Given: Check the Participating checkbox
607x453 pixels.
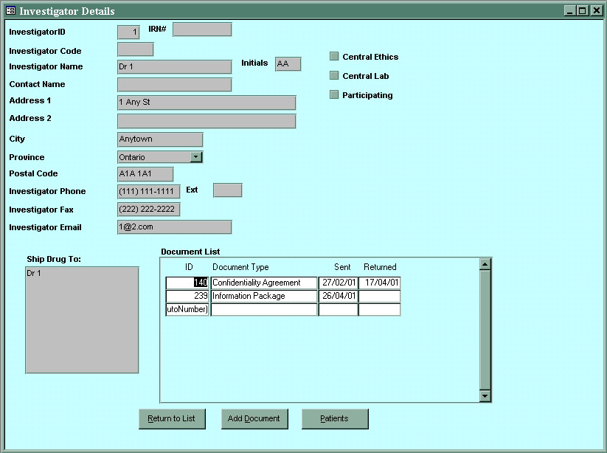Looking at the screenshot, I should click(334, 95).
